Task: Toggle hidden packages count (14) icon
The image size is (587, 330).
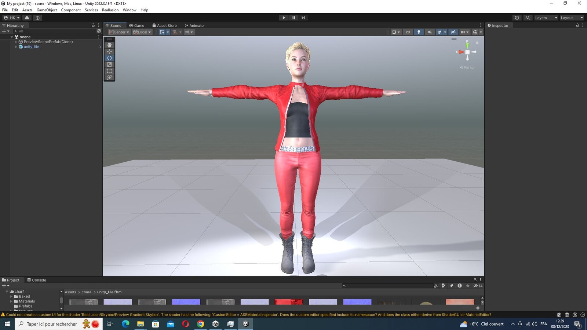Action: click(x=478, y=286)
